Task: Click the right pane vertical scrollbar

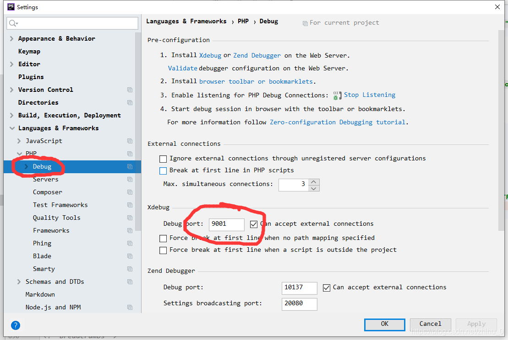Action: 502,131
